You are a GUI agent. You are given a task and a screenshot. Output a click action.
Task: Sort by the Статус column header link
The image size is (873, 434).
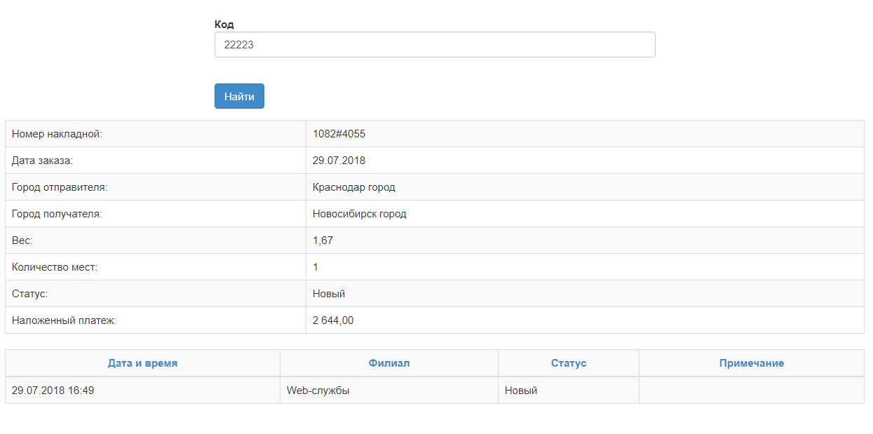coord(569,363)
